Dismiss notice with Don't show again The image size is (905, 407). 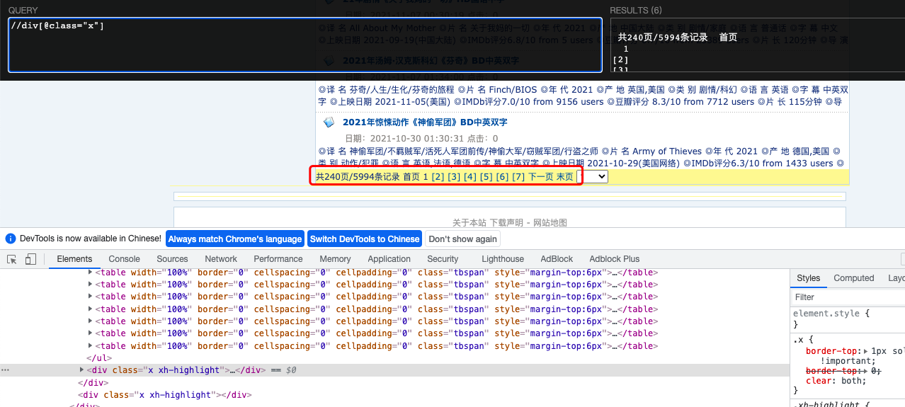click(x=462, y=239)
